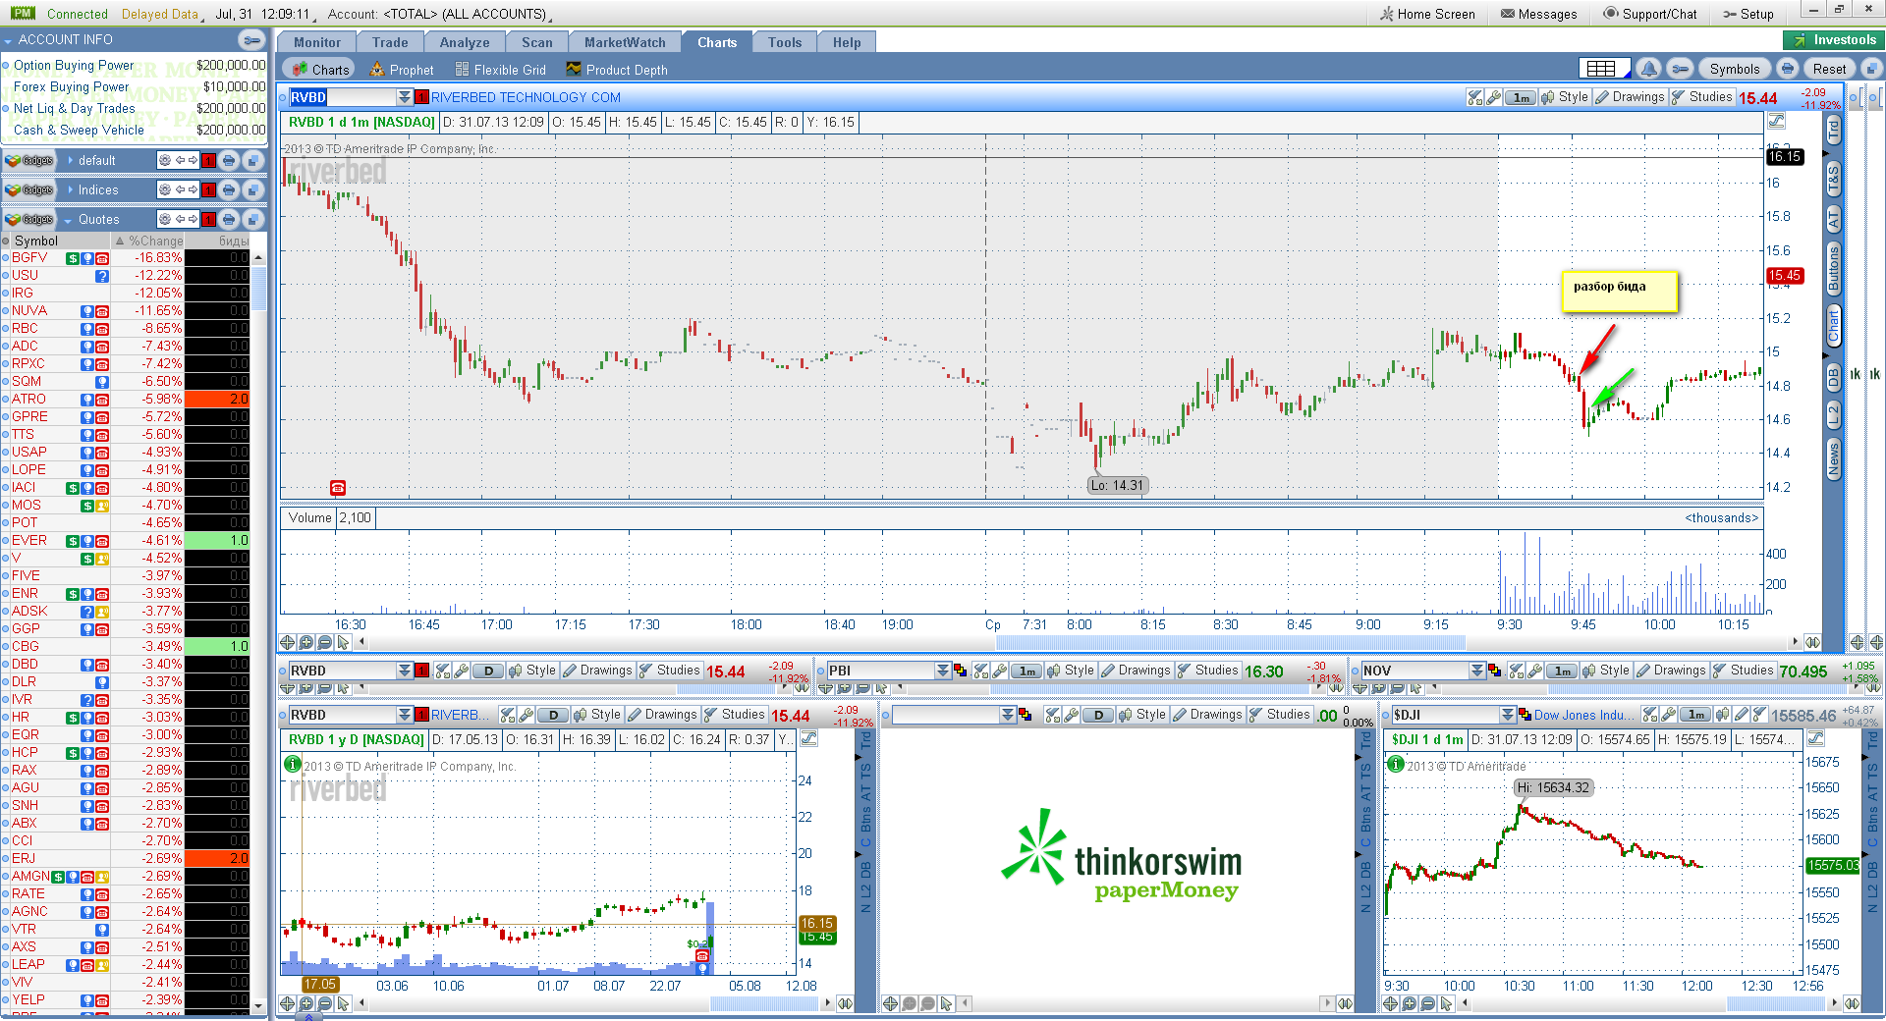This screenshot has width=1886, height=1021.
Task: Toggle the DB side panel
Action: [x=1833, y=377]
